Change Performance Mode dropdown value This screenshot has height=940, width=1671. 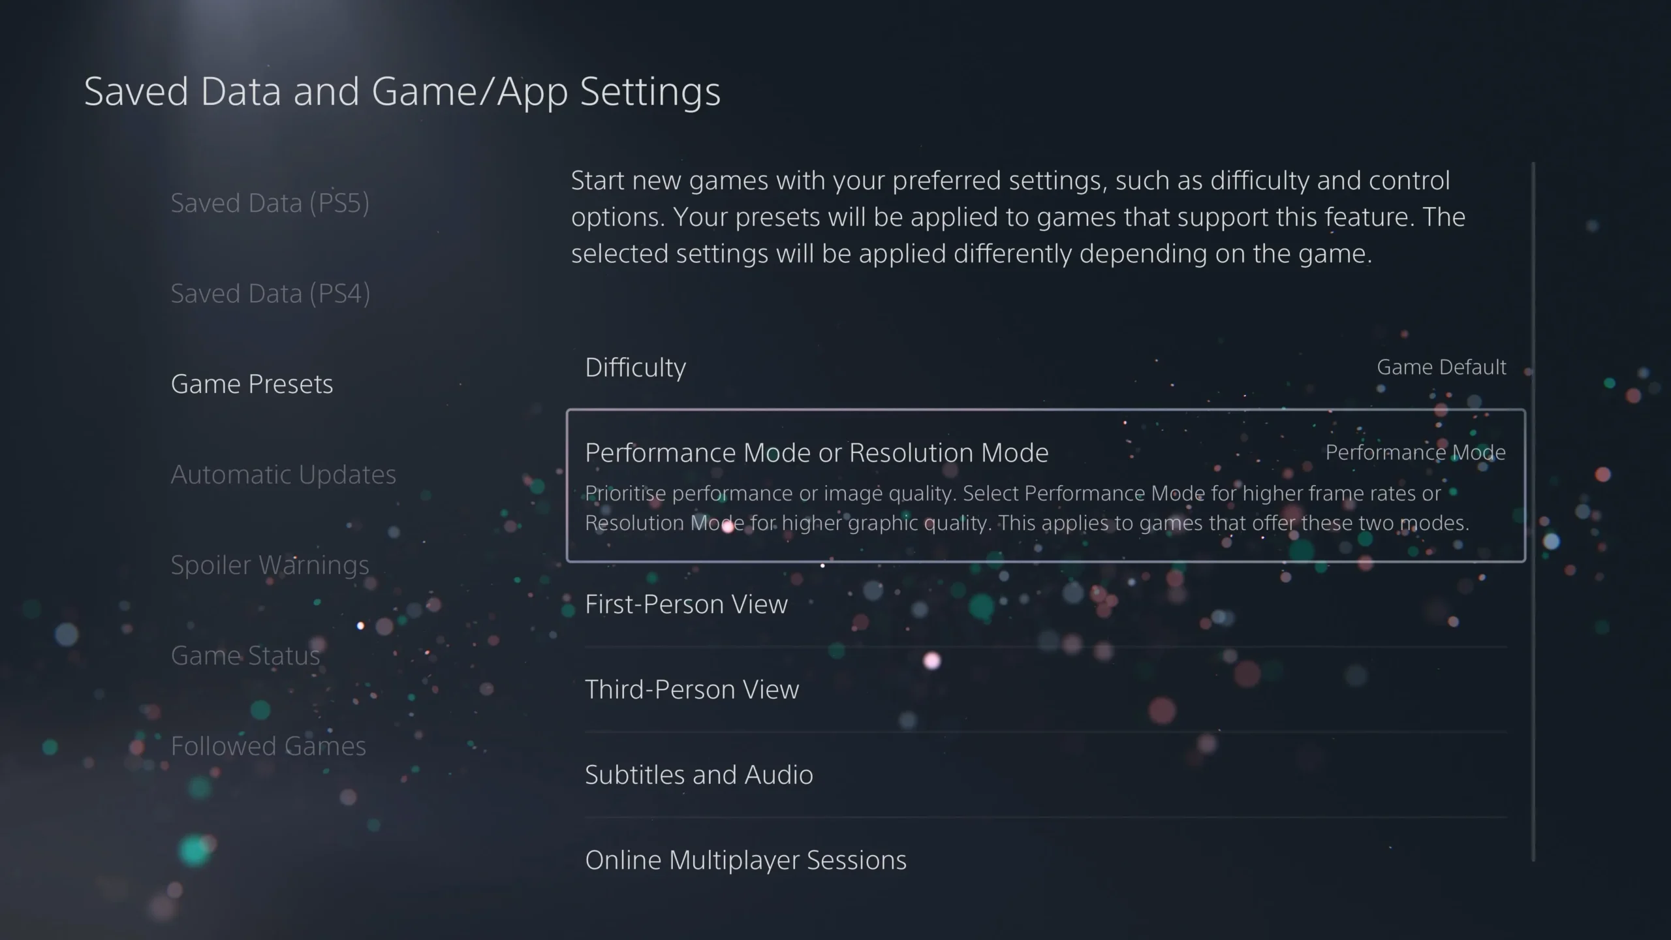pos(1415,451)
